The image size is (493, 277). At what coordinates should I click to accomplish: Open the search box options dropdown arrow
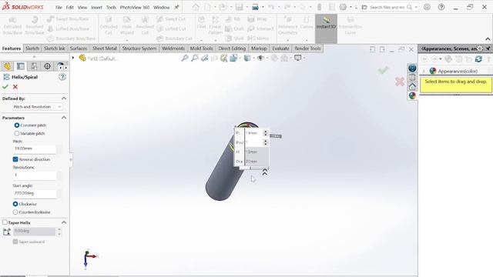pos(416,7)
